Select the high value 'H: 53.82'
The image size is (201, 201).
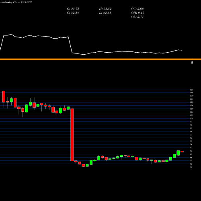pyautogui.click(x=105, y=9)
